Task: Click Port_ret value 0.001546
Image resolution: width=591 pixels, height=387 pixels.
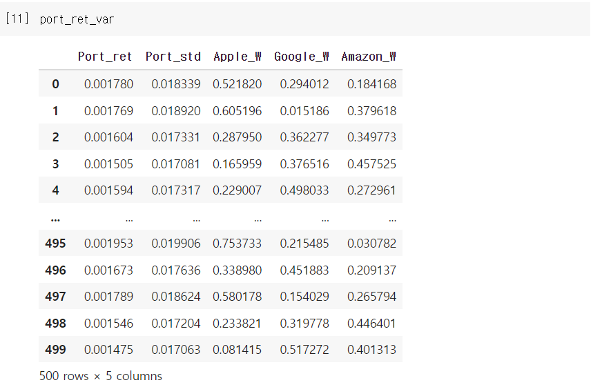Action: click(108, 324)
